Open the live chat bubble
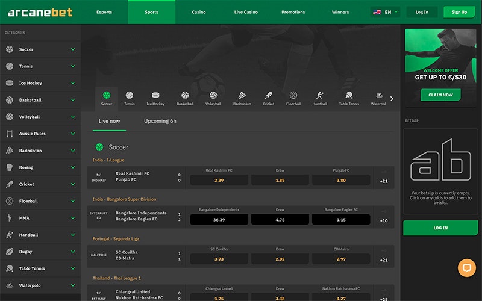Screen dimensions: 482x301 pyautogui.click(x=466, y=268)
